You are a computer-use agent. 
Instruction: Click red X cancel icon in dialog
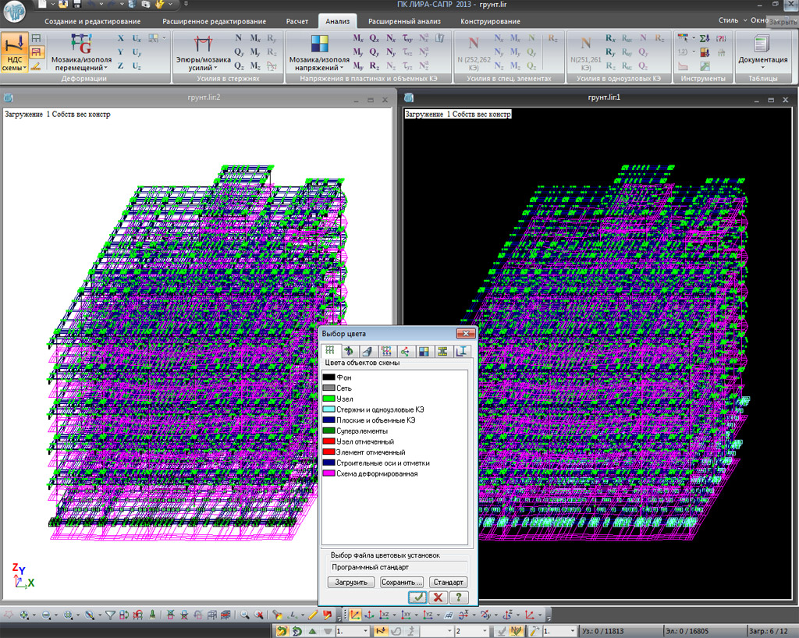click(x=438, y=597)
